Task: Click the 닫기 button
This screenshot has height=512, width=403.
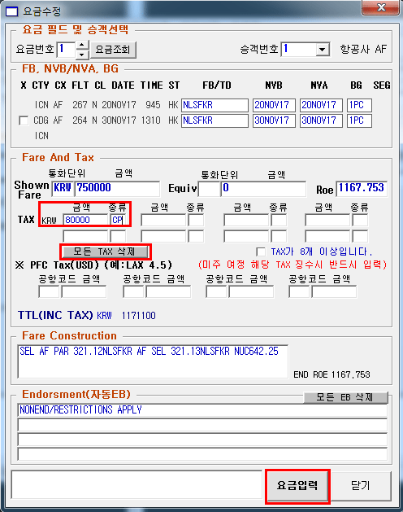Action: point(361,485)
